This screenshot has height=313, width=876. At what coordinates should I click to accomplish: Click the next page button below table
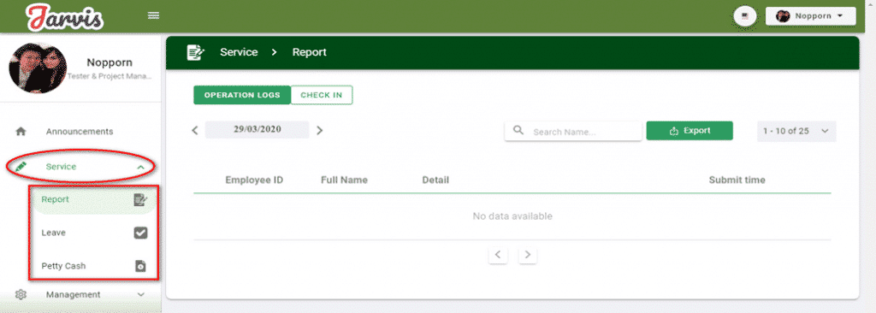click(x=527, y=256)
